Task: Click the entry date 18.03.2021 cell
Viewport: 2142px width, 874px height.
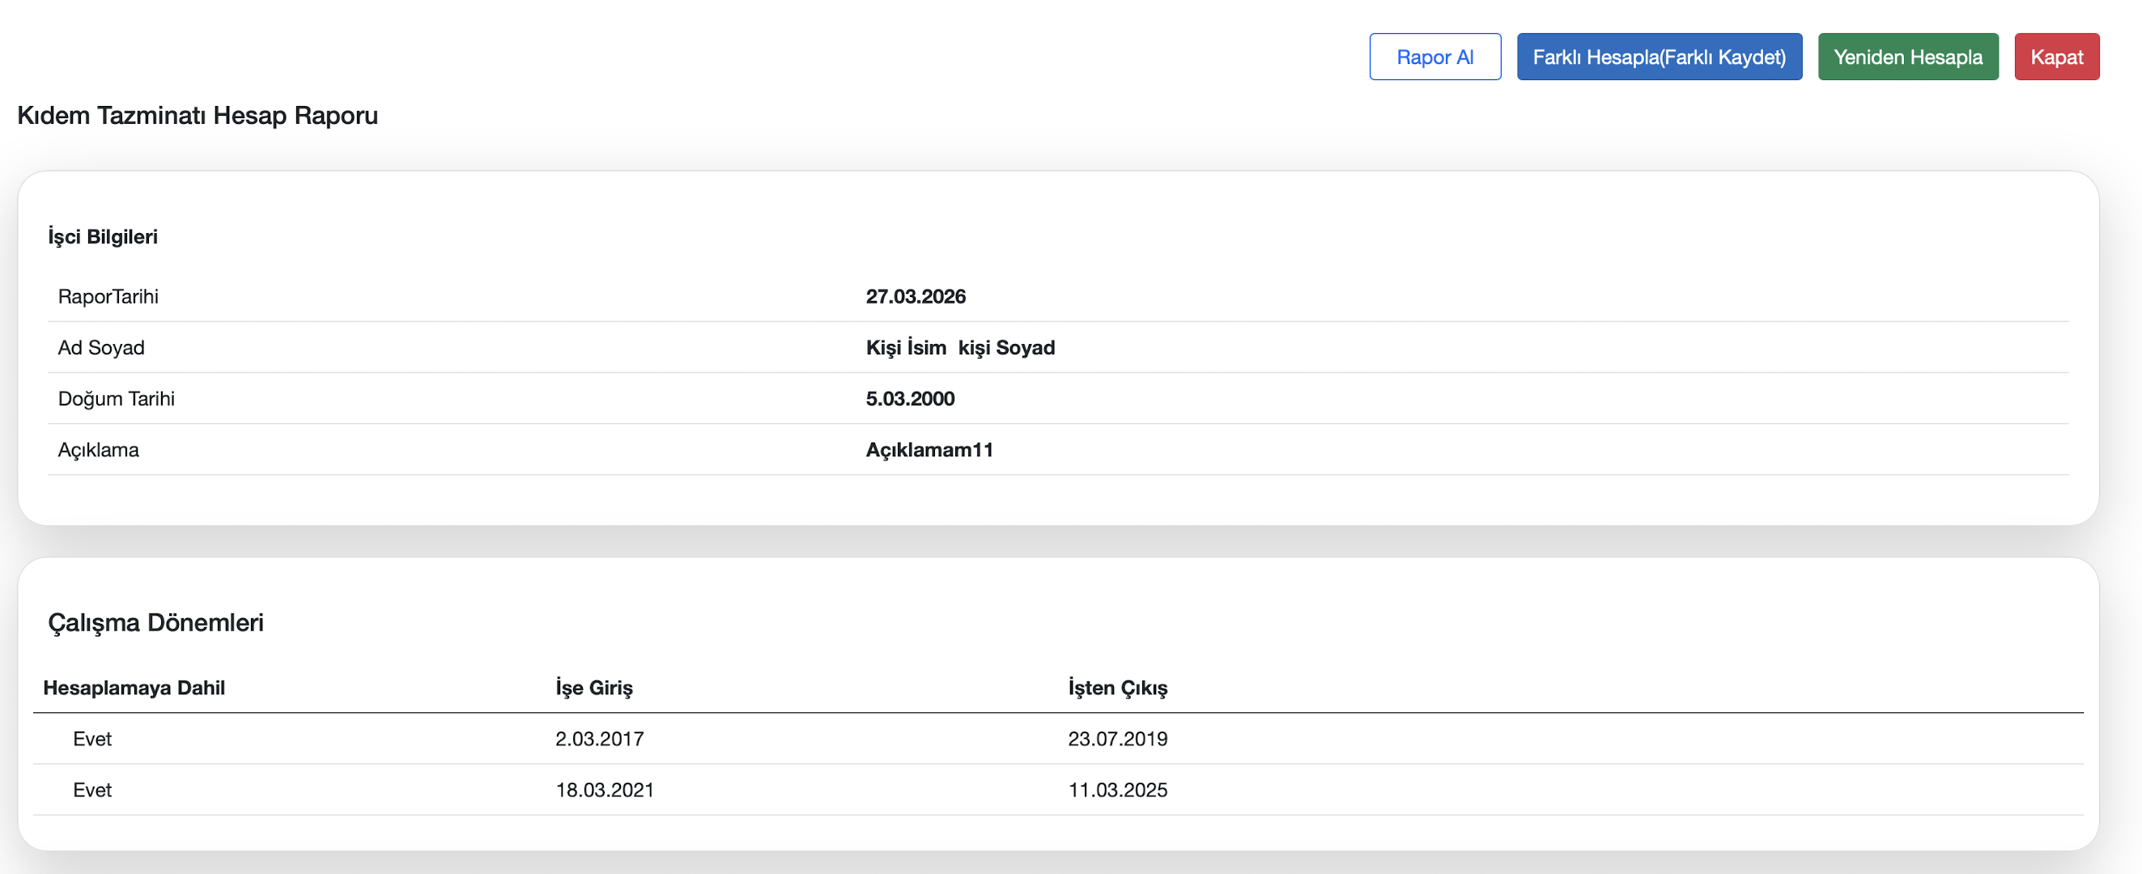Action: coord(605,790)
